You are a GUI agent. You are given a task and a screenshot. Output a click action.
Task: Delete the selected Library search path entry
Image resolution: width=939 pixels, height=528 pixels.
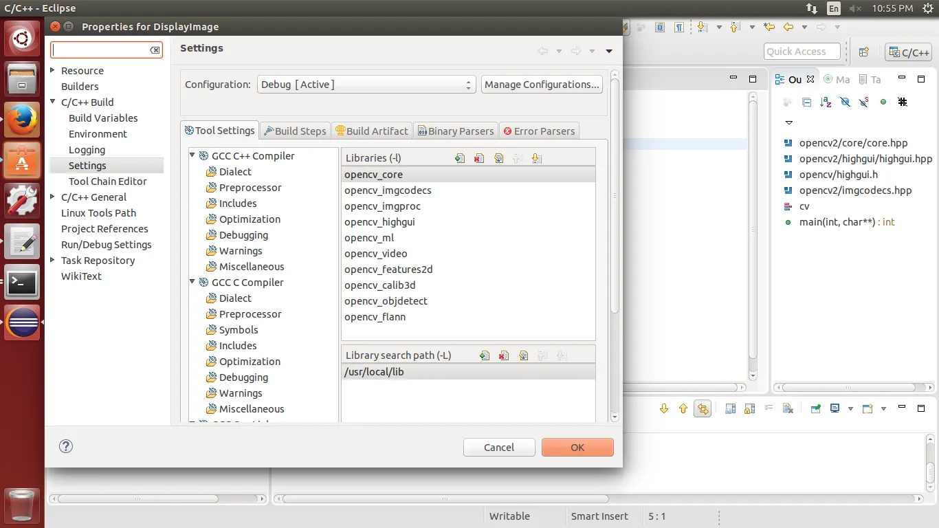coord(504,355)
